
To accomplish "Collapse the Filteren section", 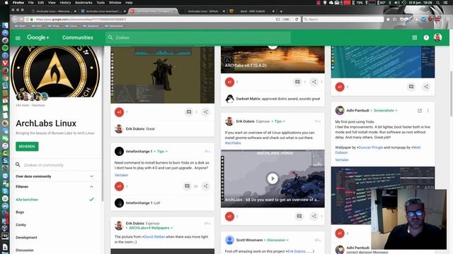I will tap(55, 186).
